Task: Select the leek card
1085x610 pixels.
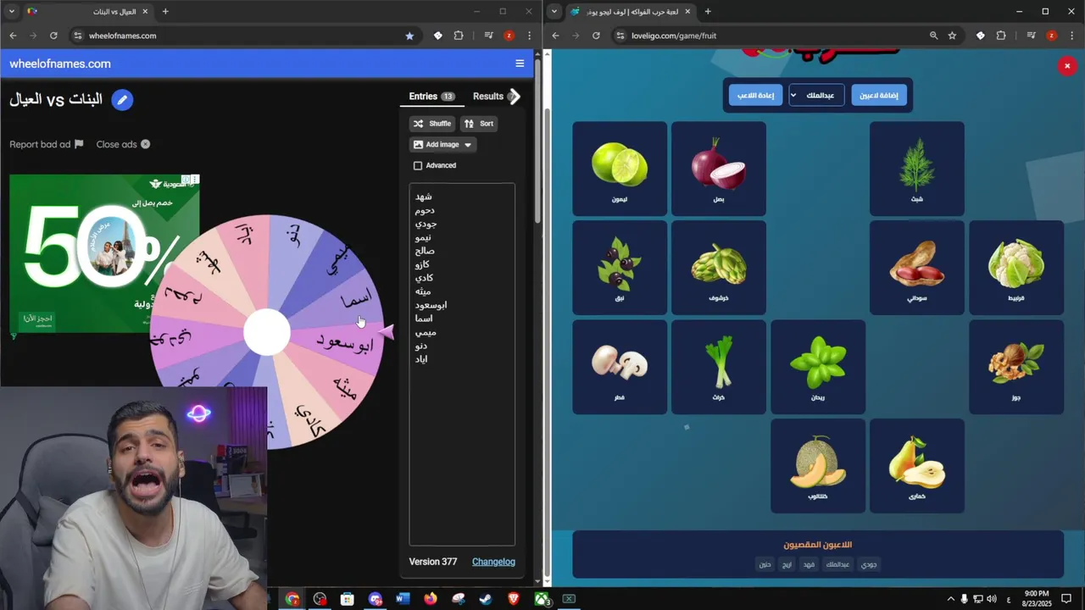Action: coord(719,367)
